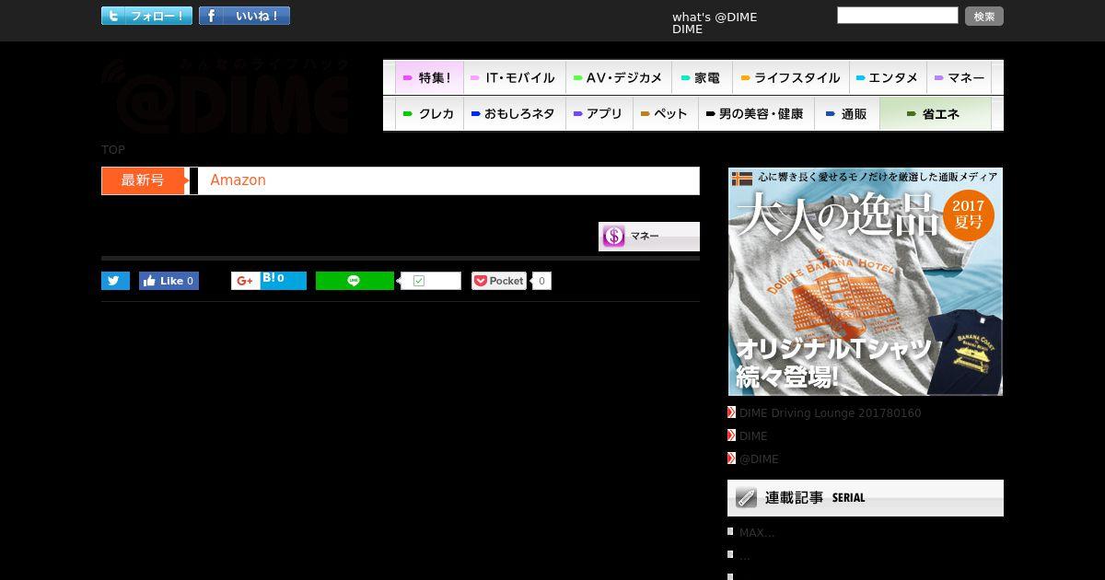
Task: Save article to Pocket
Action: coord(499,281)
